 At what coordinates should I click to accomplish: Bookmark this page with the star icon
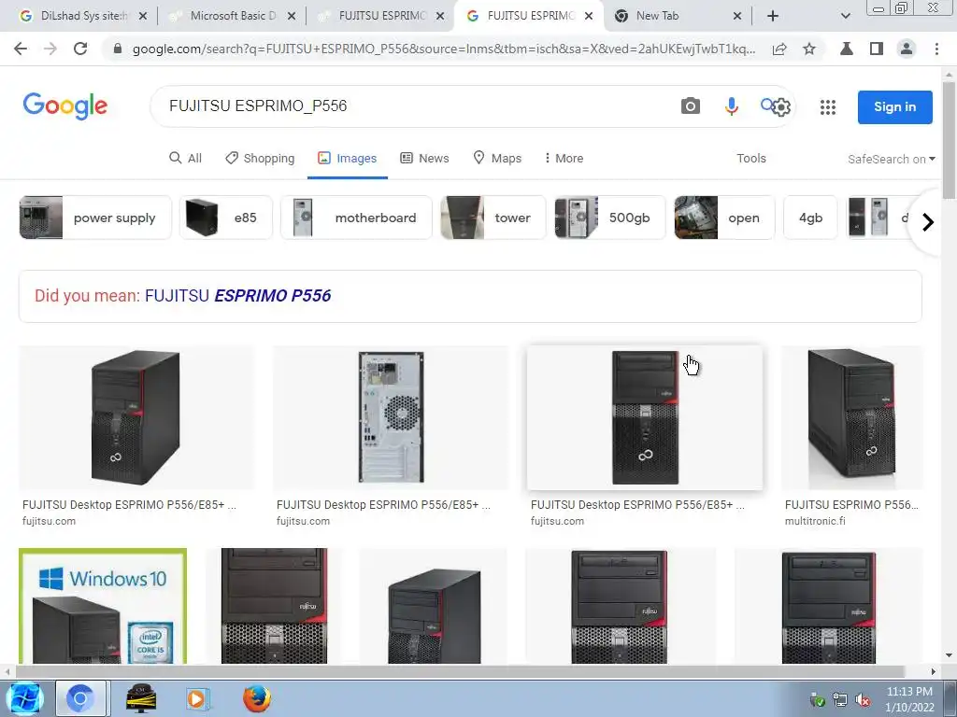point(809,49)
